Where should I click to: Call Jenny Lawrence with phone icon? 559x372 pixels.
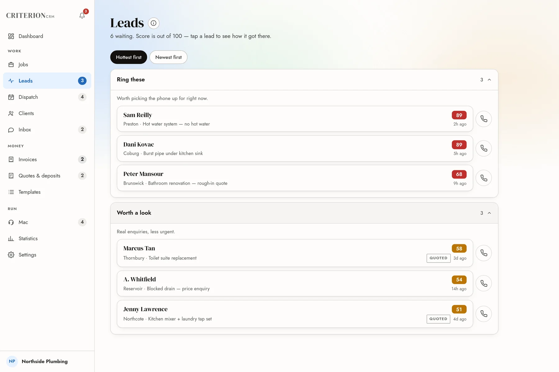coord(484,314)
